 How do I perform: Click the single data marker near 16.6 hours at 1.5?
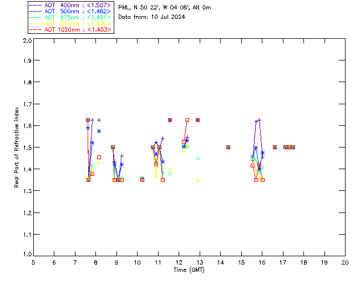pyautogui.click(x=275, y=147)
